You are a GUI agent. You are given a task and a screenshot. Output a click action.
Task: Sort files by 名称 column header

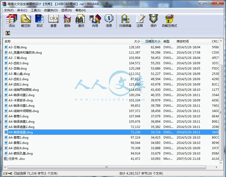(62, 41)
